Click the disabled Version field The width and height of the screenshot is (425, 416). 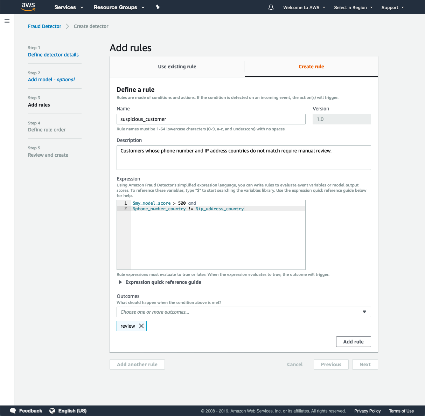[342, 119]
